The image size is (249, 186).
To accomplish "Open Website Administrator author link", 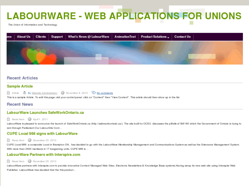I will coord(45,93).
